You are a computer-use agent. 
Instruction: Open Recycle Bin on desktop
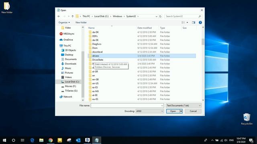point(247,119)
